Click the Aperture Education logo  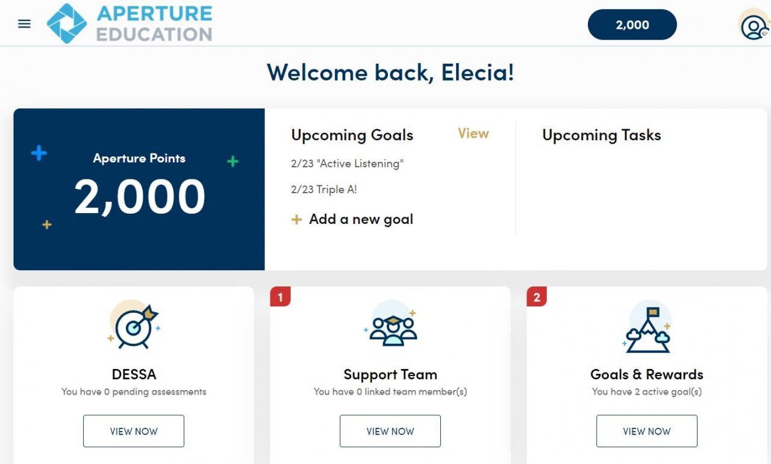130,23
